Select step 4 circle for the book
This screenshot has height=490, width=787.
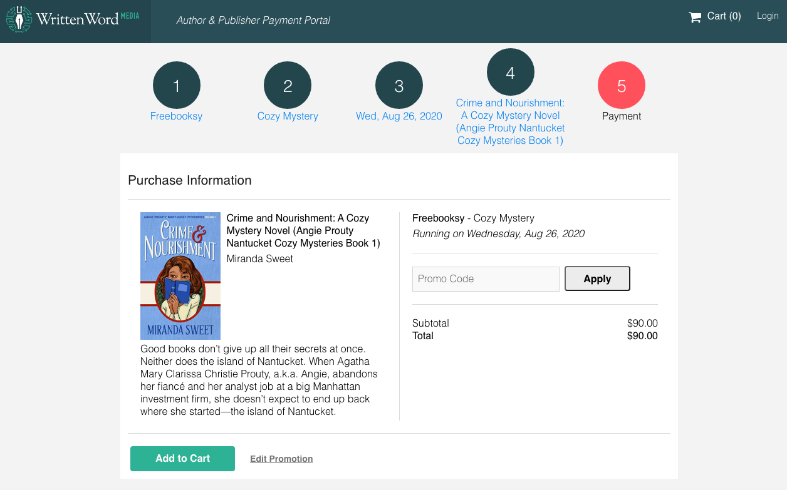[x=510, y=71]
